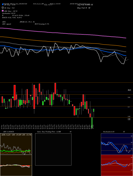The height and width of the screenshot is (176, 133).
Task: Click the 'ADX & MACD' panel title
Action: coord(9,132)
